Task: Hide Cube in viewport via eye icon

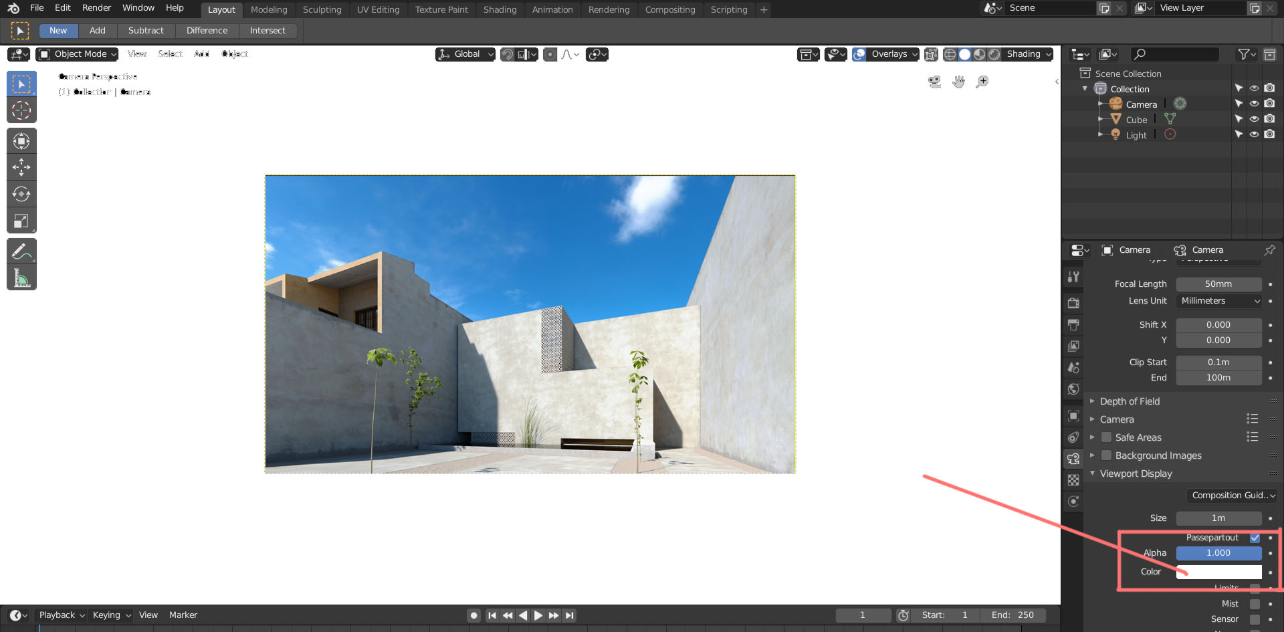Action: 1254,119
